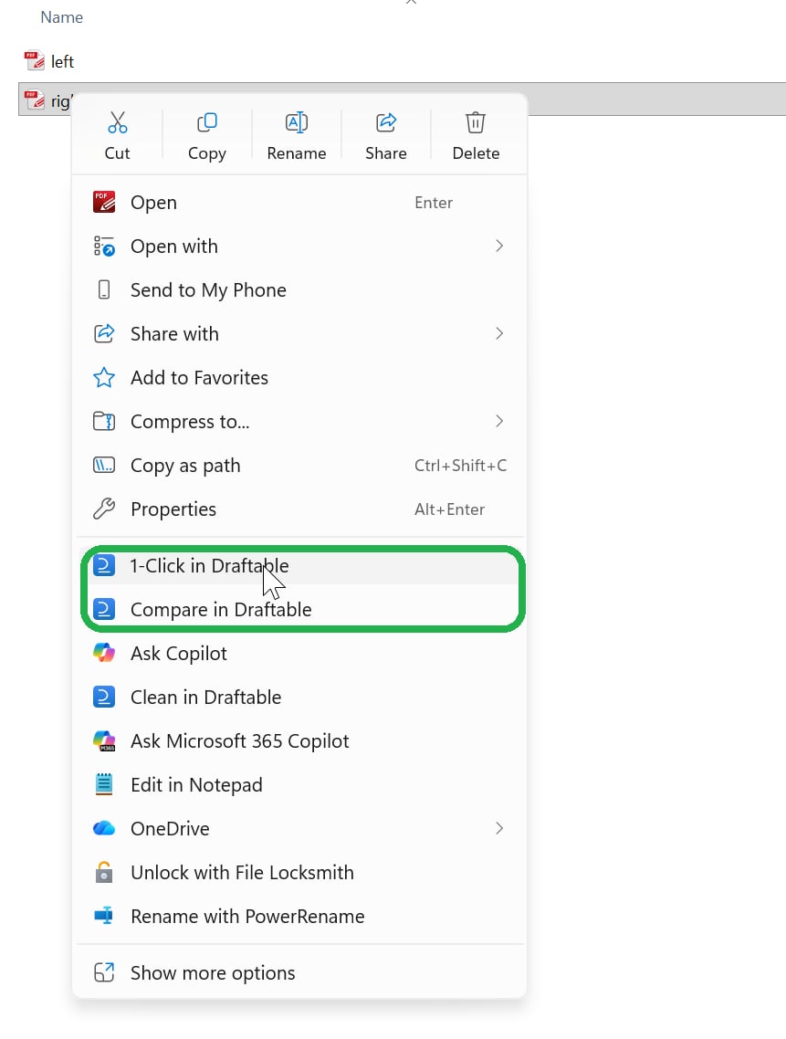The image size is (786, 1039).
Task: Expand the Share with submenu arrow
Action: (x=499, y=333)
